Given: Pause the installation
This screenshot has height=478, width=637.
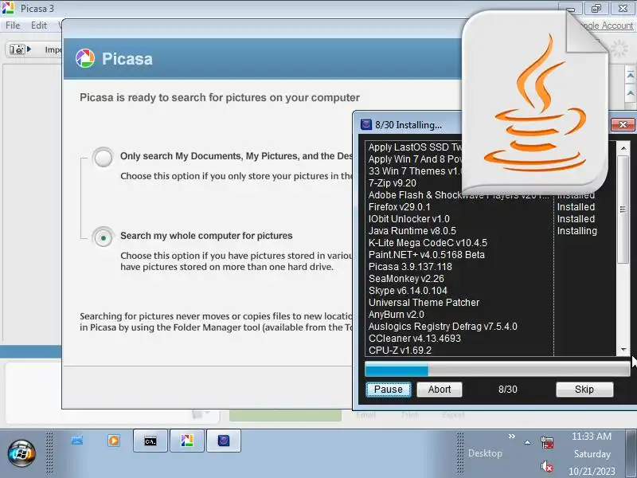Looking at the screenshot, I should click(x=389, y=390).
